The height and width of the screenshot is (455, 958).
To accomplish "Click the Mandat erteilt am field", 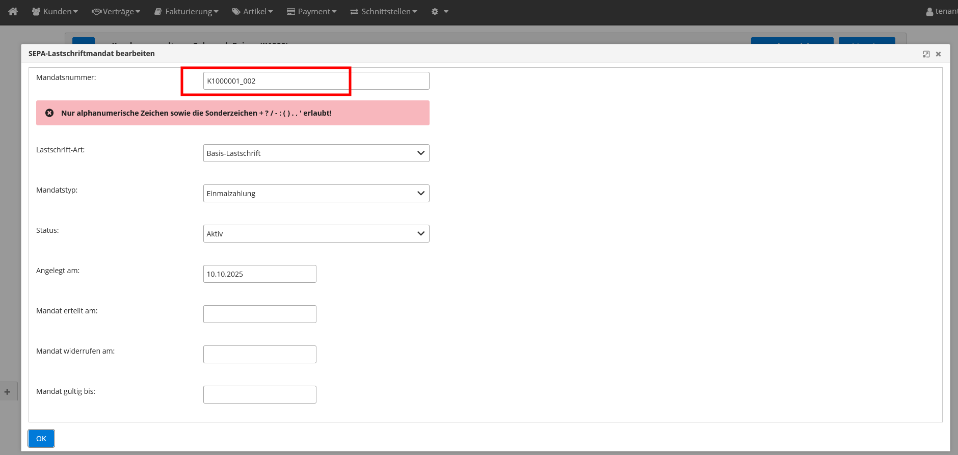I will tap(259, 314).
